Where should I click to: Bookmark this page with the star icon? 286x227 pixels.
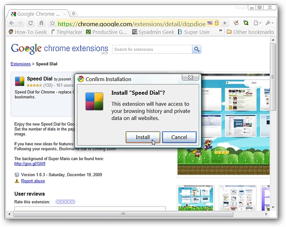tap(52, 23)
